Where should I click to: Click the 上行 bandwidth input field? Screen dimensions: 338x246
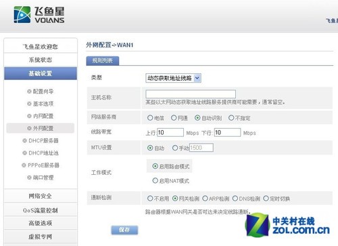pyautogui.click(x=170, y=132)
